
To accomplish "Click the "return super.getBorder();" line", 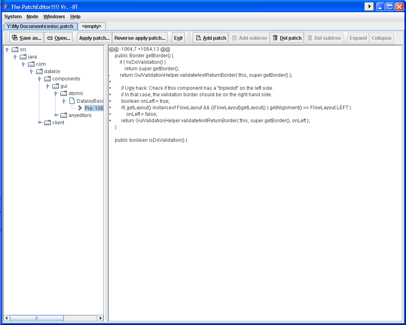I will pos(152,69).
